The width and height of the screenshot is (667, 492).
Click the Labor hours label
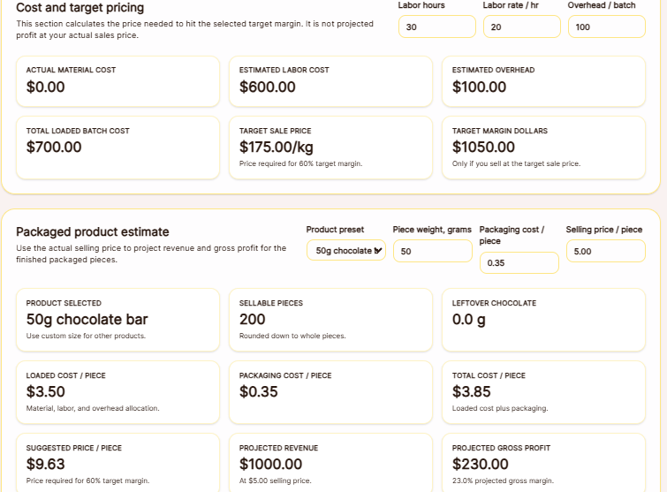click(x=421, y=5)
